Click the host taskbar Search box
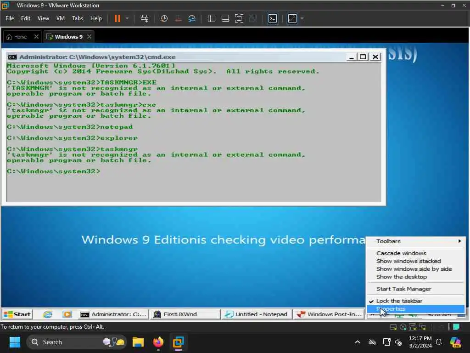Image resolution: width=470 pixels, height=353 pixels. pos(77,342)
